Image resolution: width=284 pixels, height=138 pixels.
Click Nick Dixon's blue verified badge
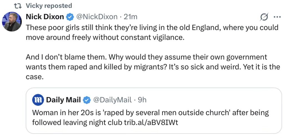coord(69,17)
